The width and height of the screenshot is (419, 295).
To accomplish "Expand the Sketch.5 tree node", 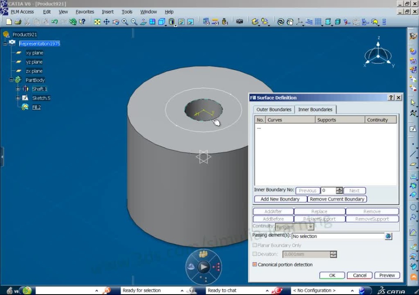I will tap(18, 98).
